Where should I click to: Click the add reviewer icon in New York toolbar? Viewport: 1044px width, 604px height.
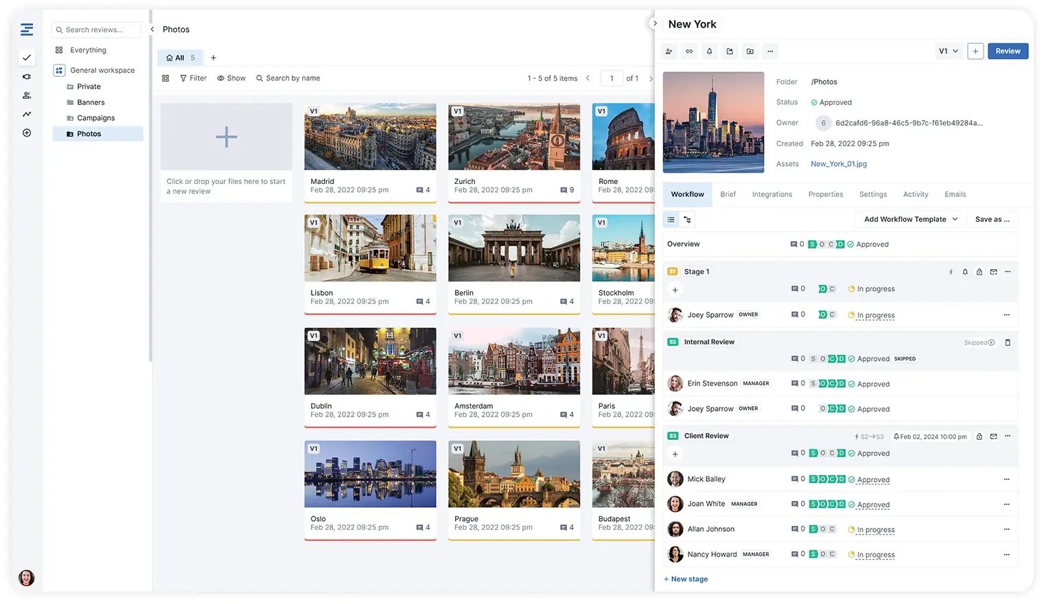pos(669,51)
